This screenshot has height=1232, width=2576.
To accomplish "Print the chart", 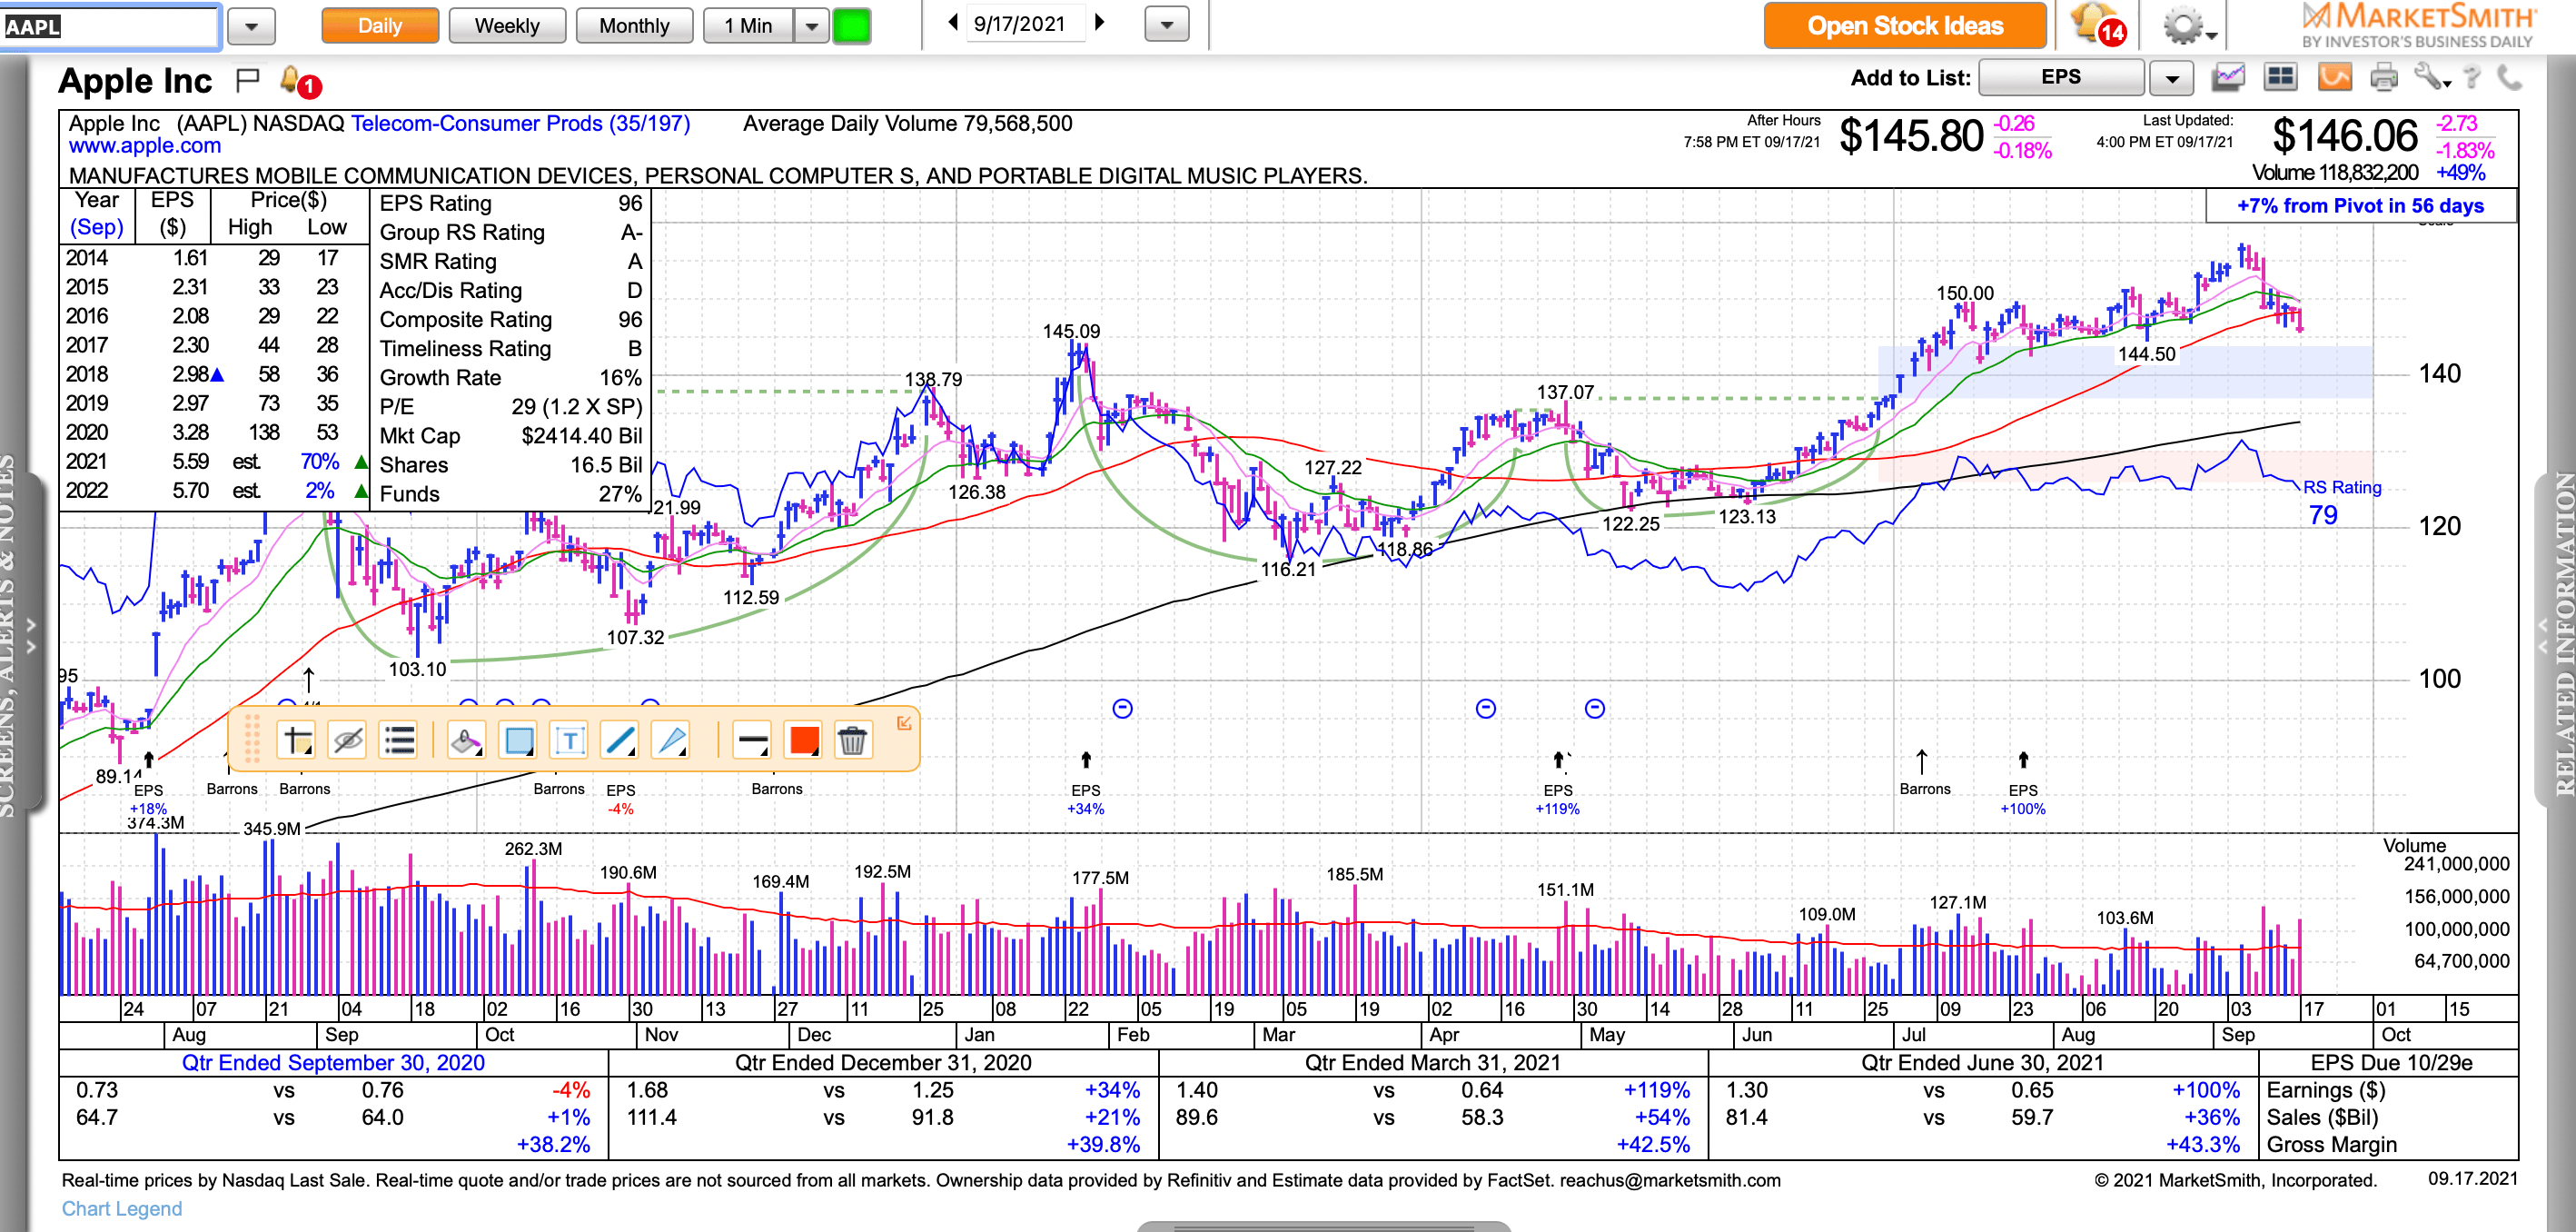I will pos(2384,77).
